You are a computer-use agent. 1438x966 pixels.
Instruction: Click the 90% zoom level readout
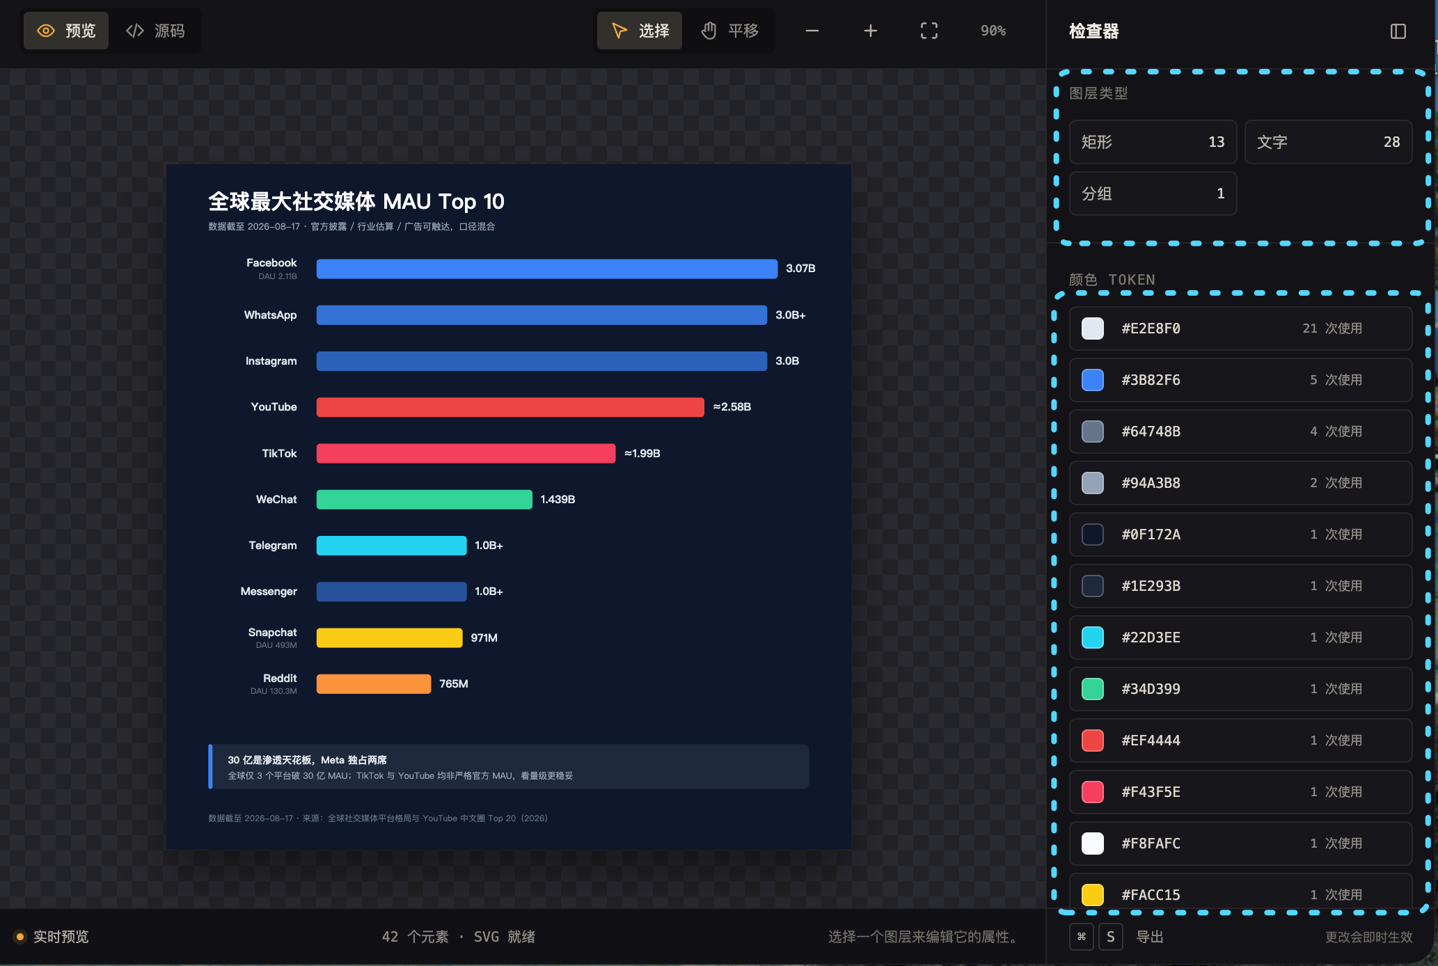pos(993,31)
